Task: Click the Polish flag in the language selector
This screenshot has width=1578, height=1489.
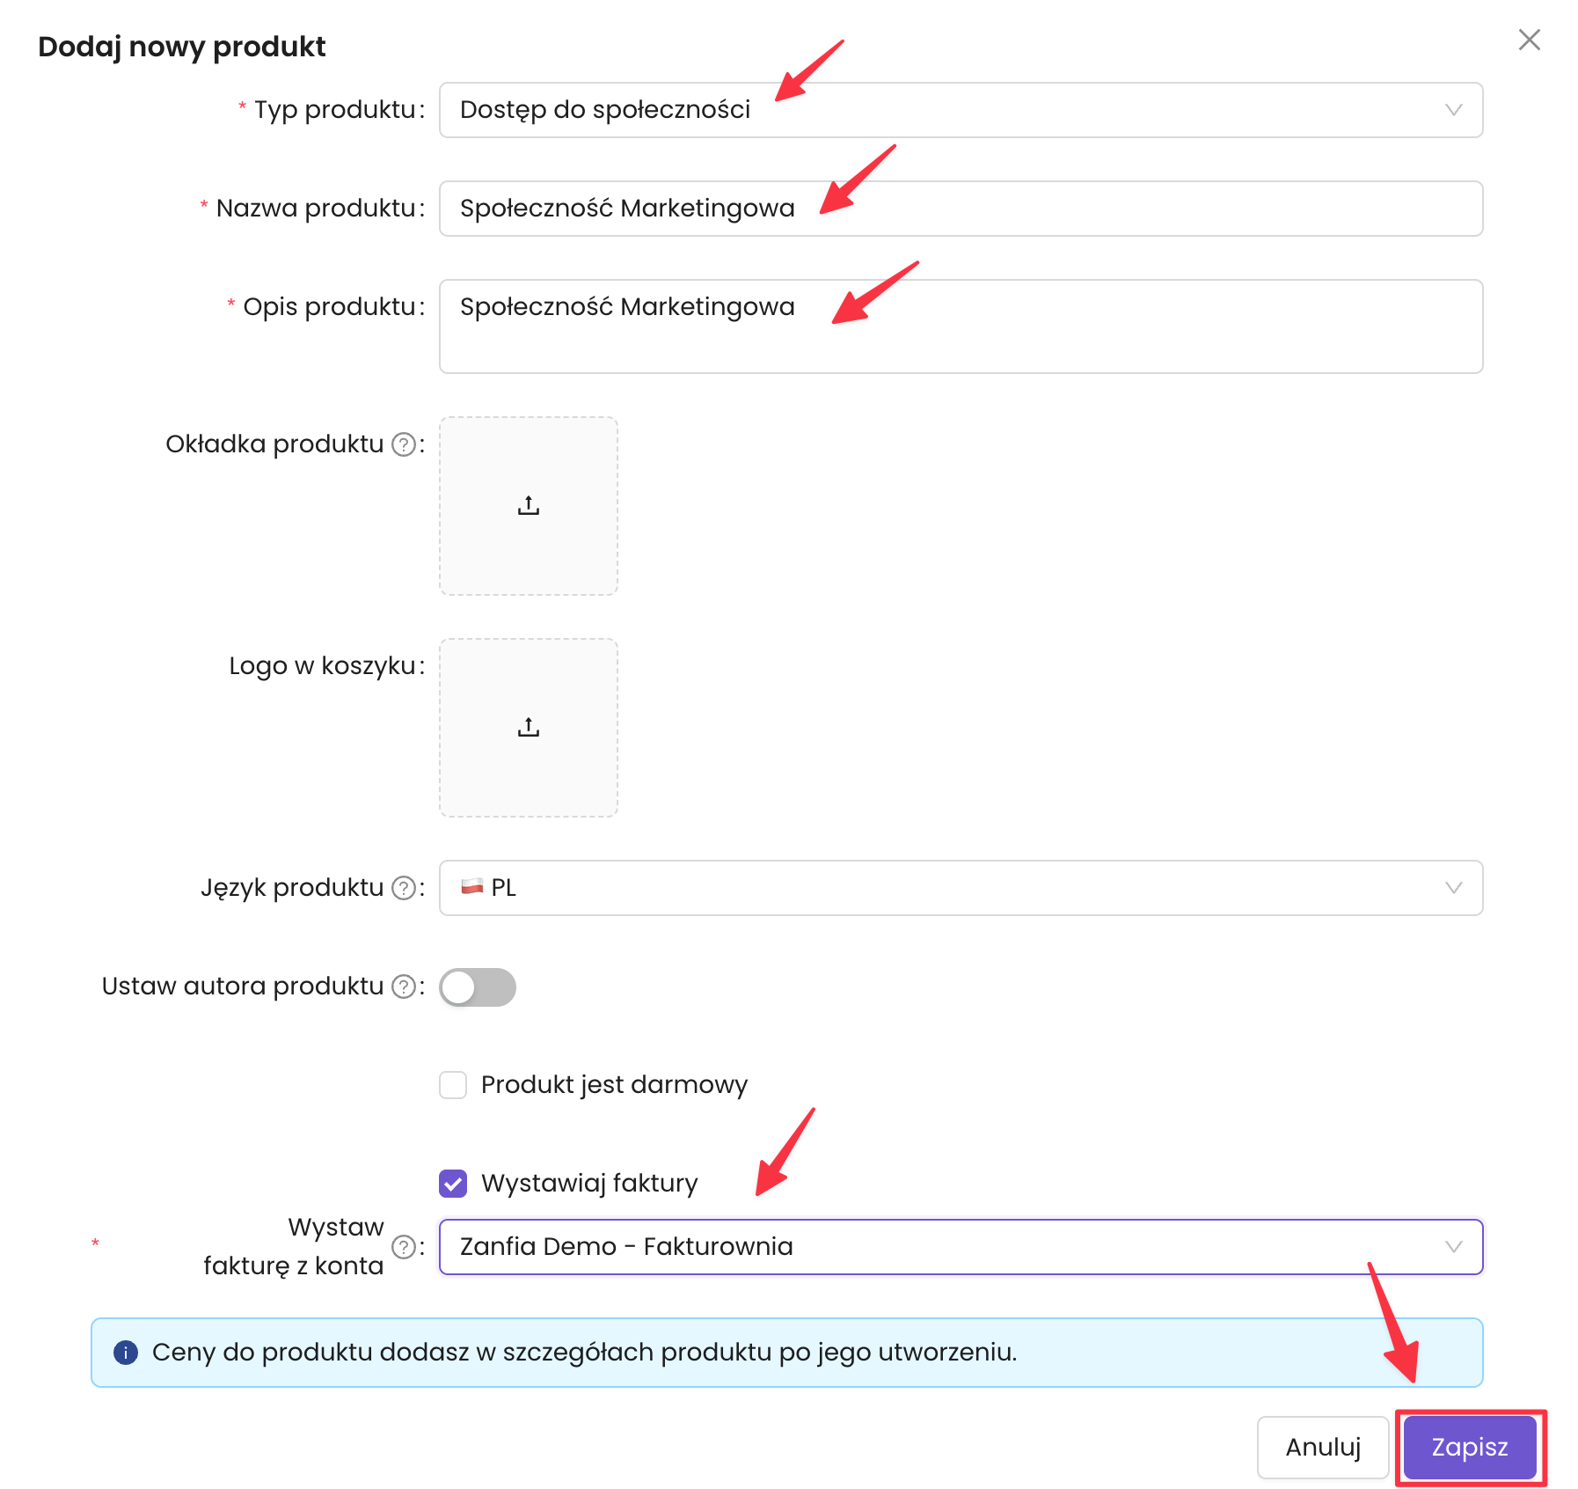Action: click(472, 887)
